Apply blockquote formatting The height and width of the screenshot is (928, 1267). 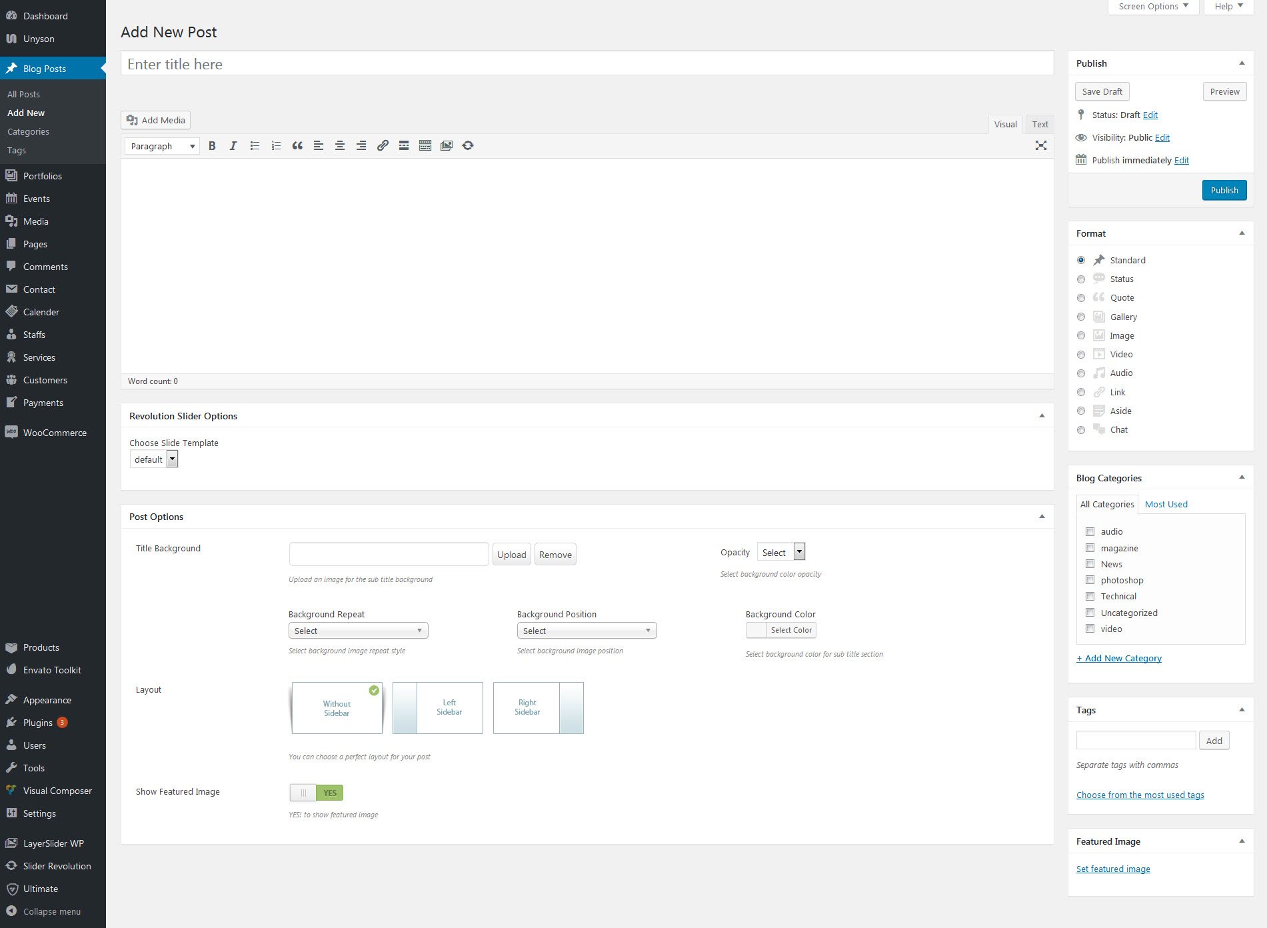pyautogui.click(x=297, y=145)
